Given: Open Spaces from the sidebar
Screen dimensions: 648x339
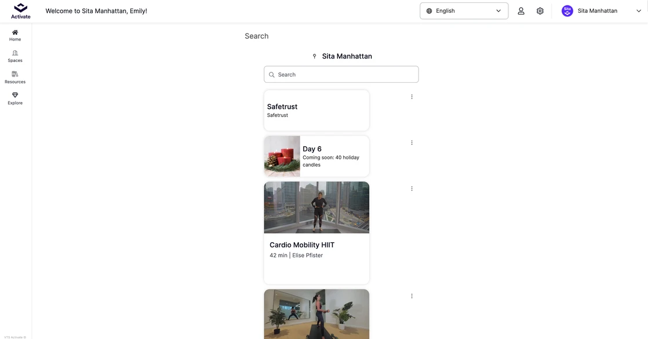Looking at the screenshot, I should (15, 56).
